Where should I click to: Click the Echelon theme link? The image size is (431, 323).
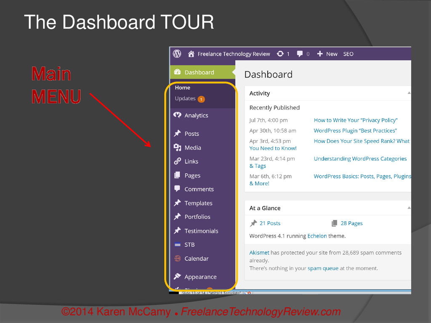pyautogui.click(x=317, y=236)
